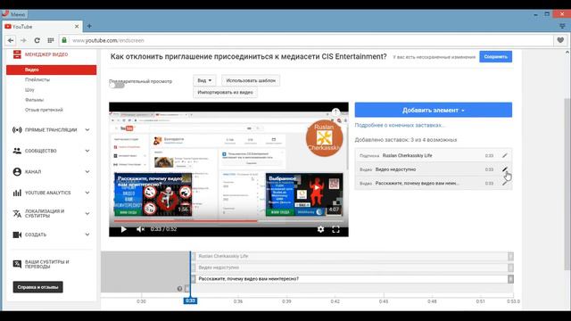Select the 'Отзыв претензий' sidebar item
571x321 pixels.
(44, 110)
